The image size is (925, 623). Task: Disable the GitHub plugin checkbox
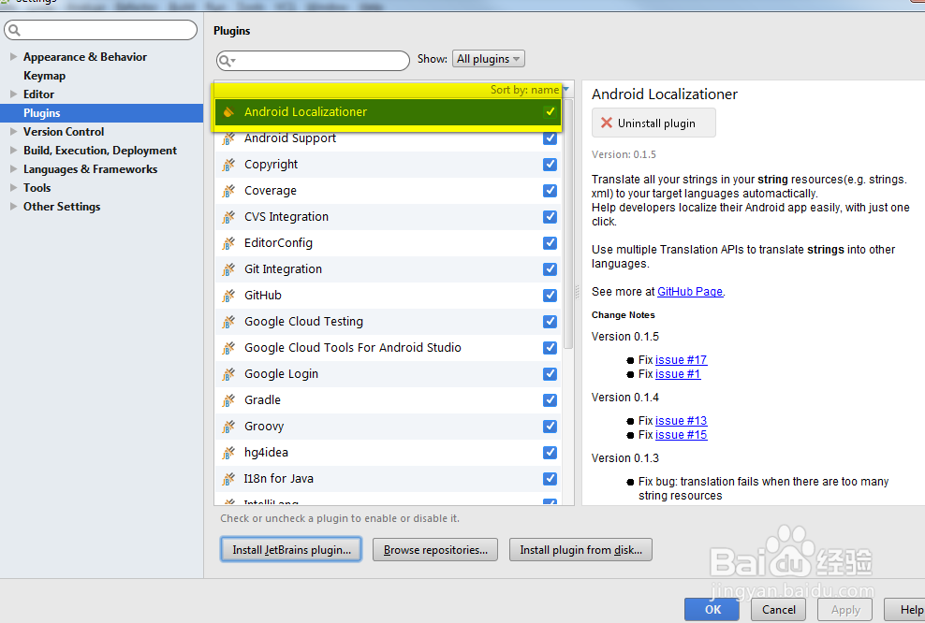click(548, 295)
